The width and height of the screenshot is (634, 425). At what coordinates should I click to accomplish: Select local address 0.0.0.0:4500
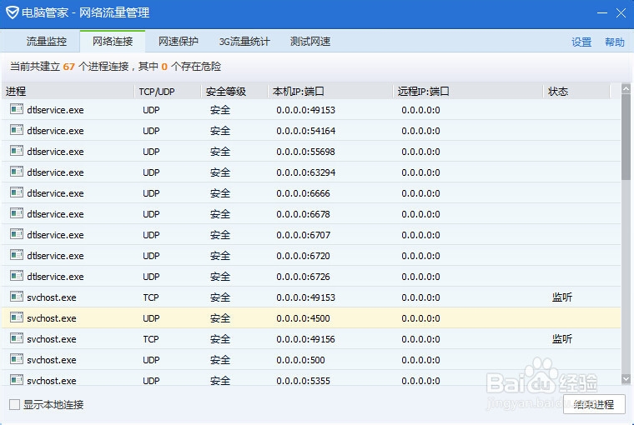coord(304,318)
